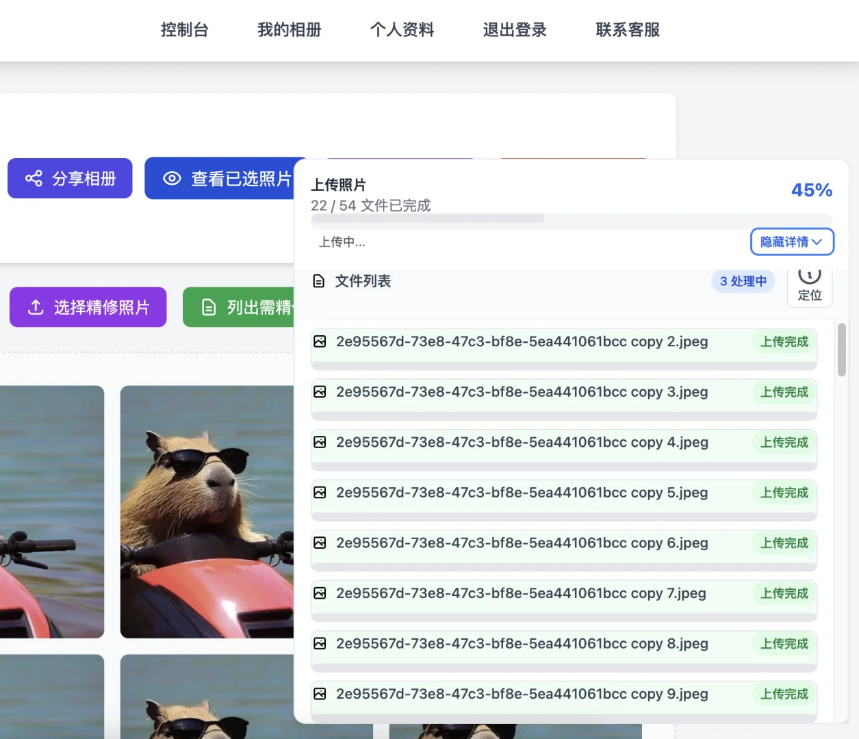859x739 pixels.
Task: Open the full capybara photo thumbnail
Action: pos(207,512)
